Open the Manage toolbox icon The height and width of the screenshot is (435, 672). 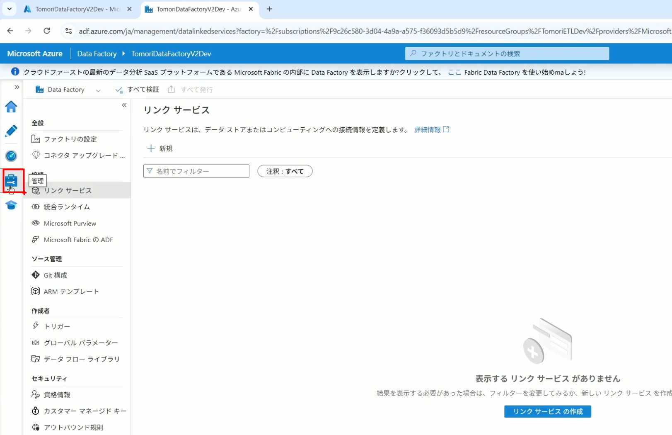tap(11, 181)
